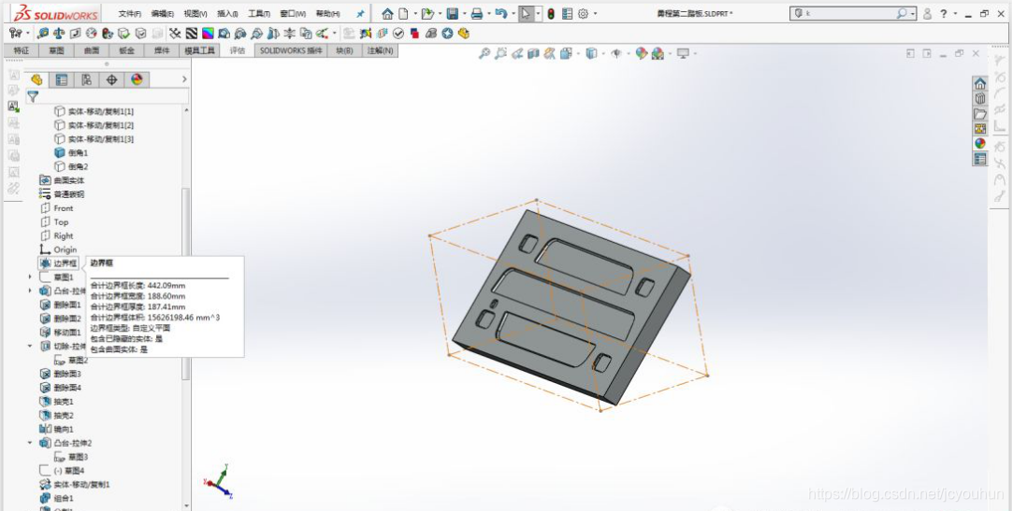Collapse the 凸台-拉伸2 tree node
This screenshot has width=1012, height=511.
[30, 443]
